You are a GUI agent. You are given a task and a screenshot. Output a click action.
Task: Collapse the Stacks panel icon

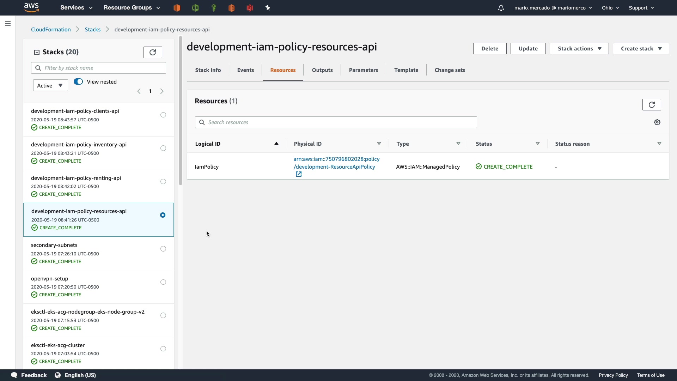click(x=37, y=52)
